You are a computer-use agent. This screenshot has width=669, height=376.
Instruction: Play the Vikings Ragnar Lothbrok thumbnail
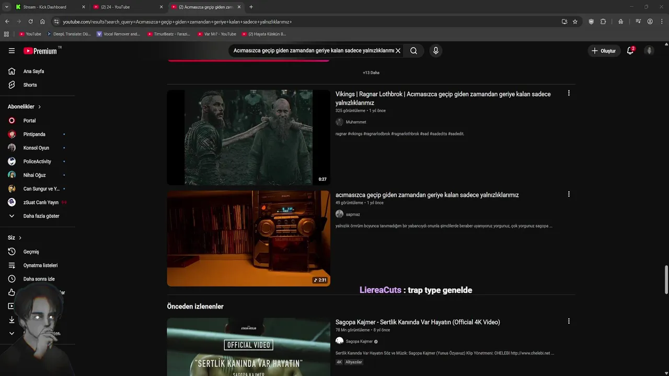248,137
